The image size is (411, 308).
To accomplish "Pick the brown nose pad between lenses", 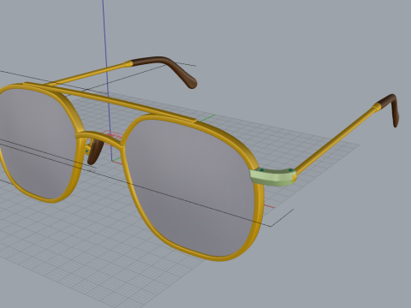I will tap(95, 151).
